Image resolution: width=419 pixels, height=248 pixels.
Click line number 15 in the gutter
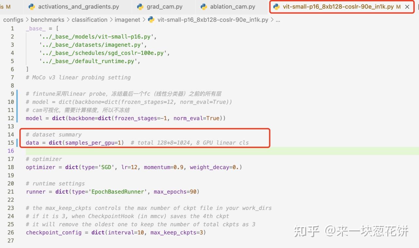click(11, 143)
